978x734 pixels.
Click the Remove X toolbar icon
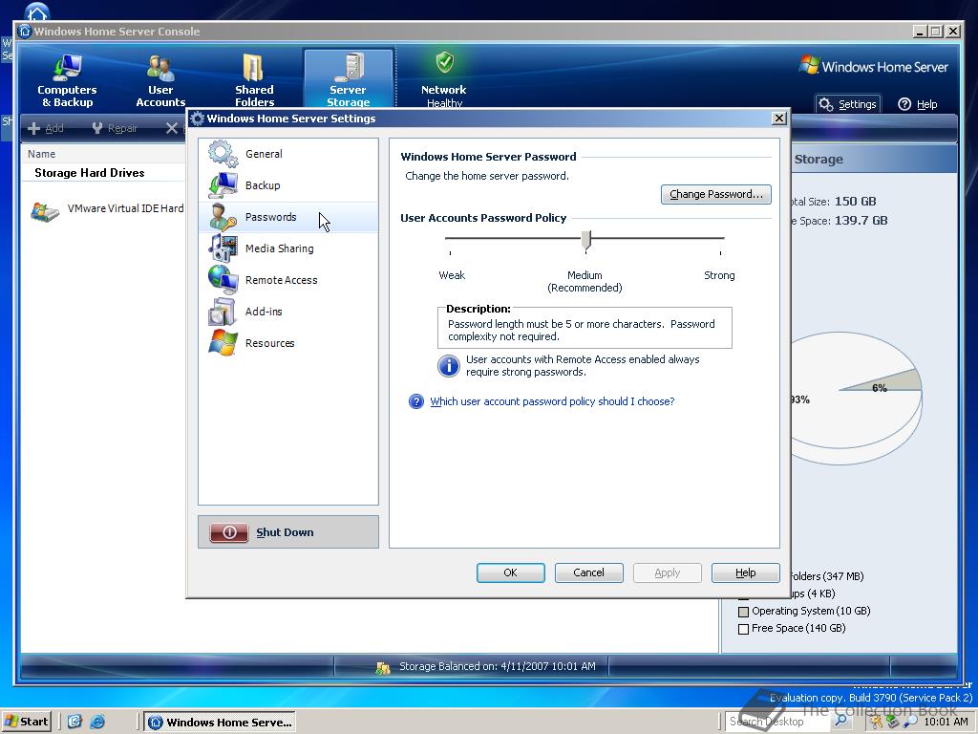172,128
